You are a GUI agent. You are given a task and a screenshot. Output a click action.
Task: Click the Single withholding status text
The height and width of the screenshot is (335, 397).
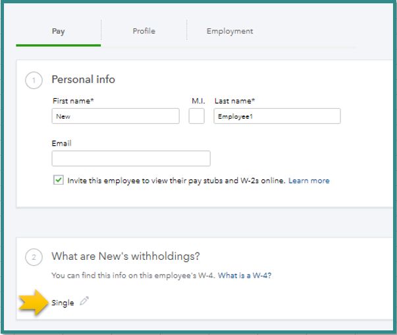[x=63, y=303]
